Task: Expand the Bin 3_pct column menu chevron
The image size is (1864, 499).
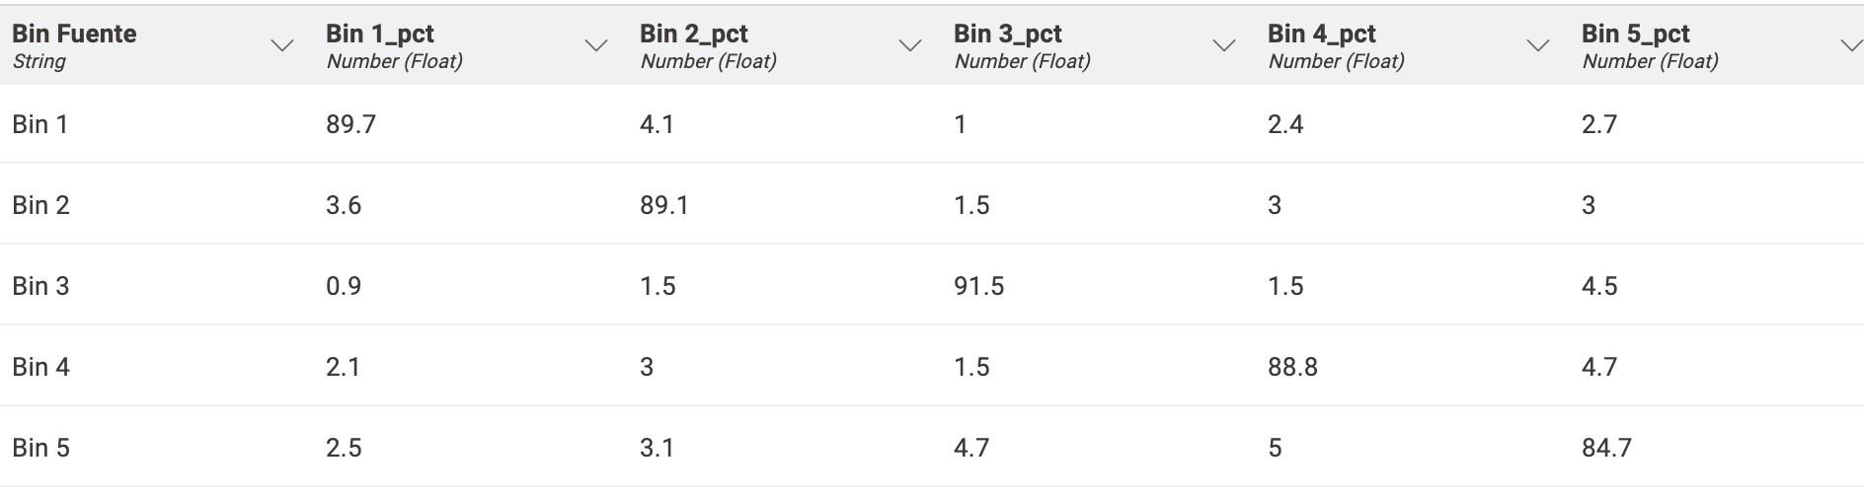Action: tap(1224, 45)
